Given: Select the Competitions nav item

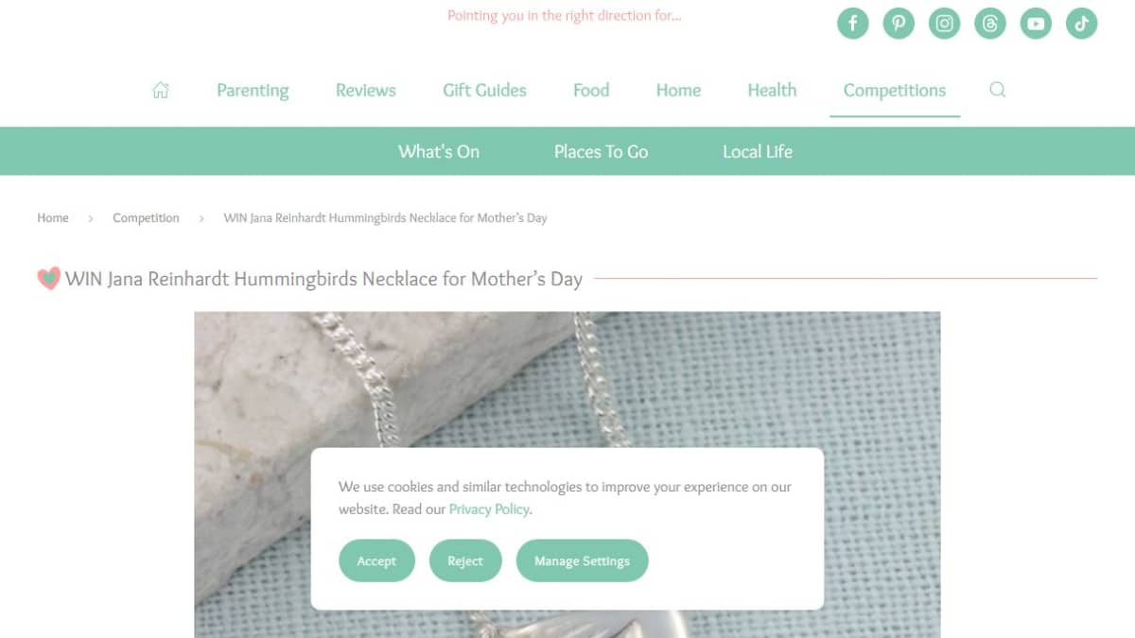Looking at the screenshot, I should pyautogui.click(x=895, y=91).
